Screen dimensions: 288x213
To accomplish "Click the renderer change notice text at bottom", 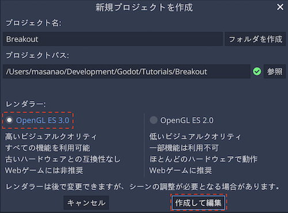I will pyautogui.click(x=142, y=187).
